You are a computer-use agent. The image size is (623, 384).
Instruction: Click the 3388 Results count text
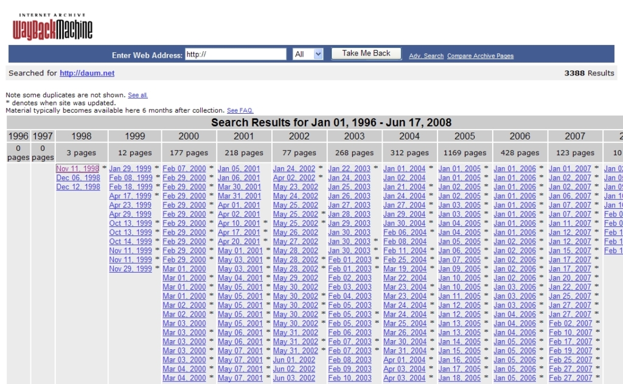589,73
